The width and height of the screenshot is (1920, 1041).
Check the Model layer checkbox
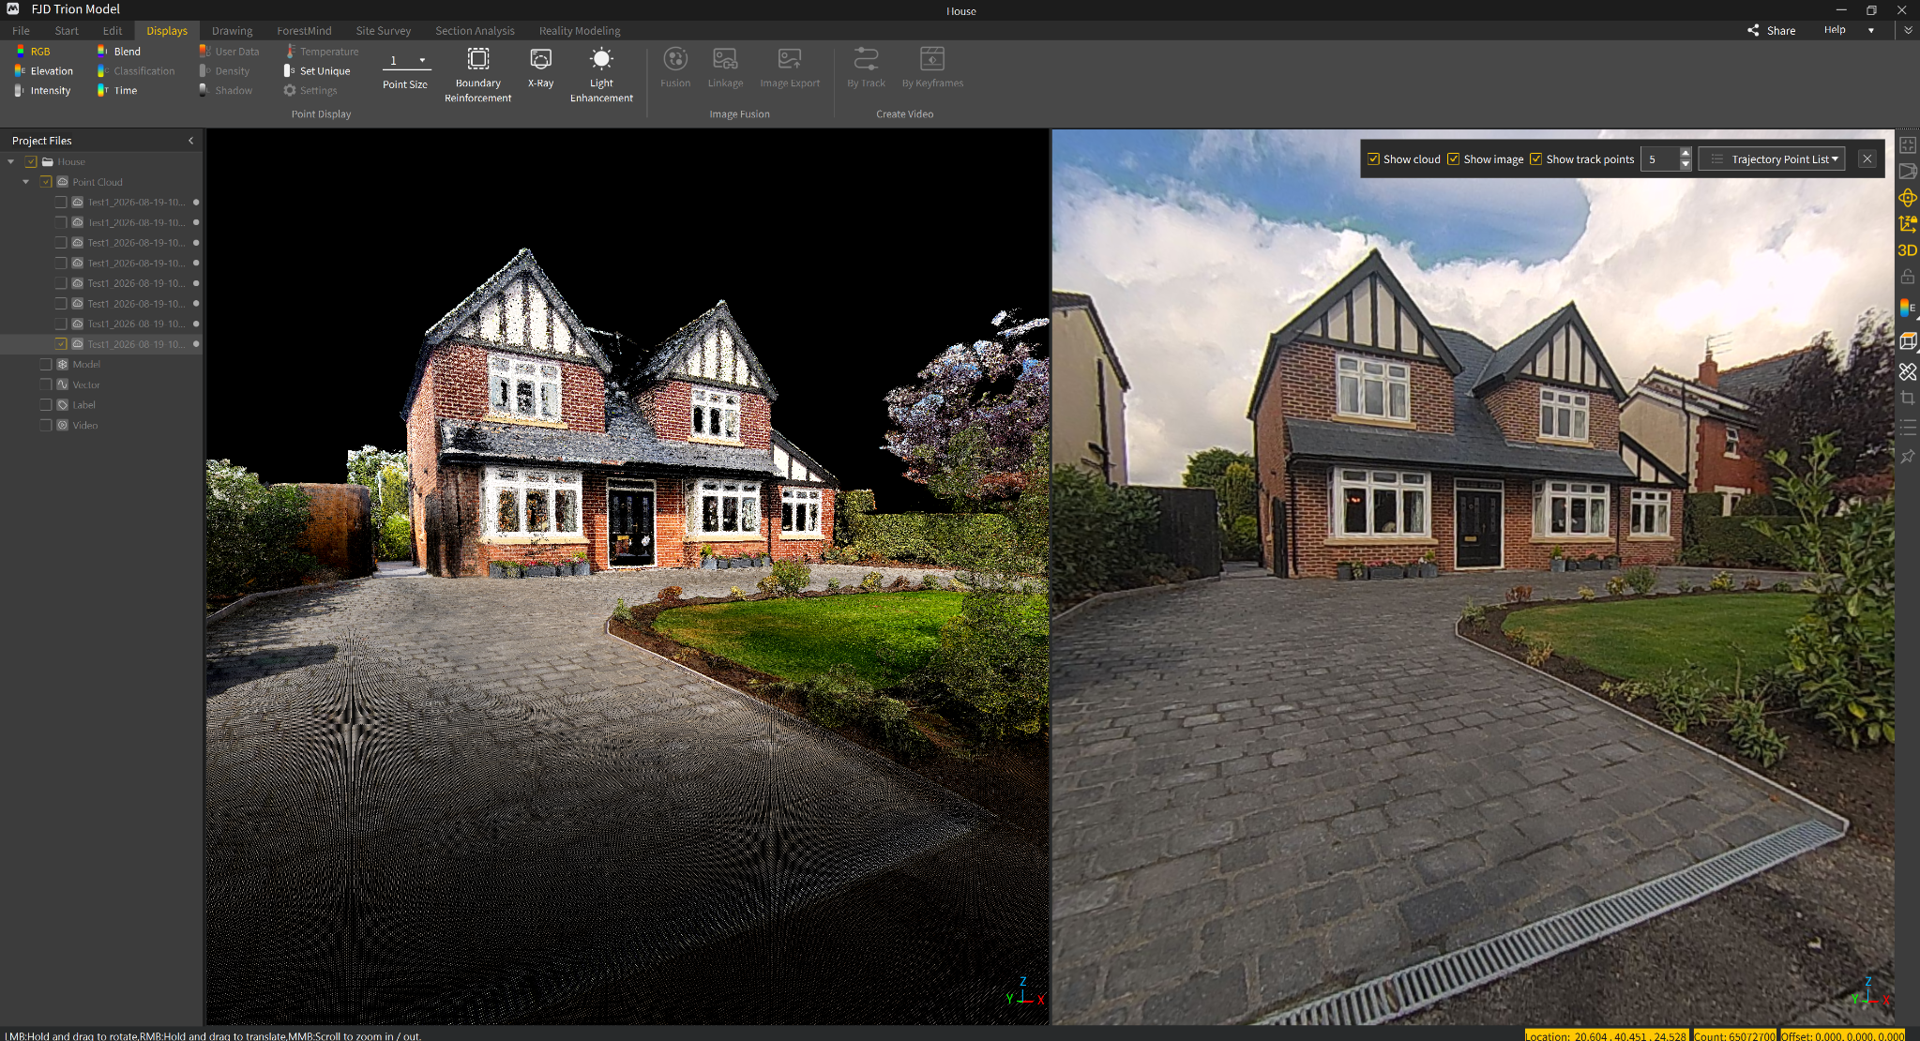click(46, 364)
